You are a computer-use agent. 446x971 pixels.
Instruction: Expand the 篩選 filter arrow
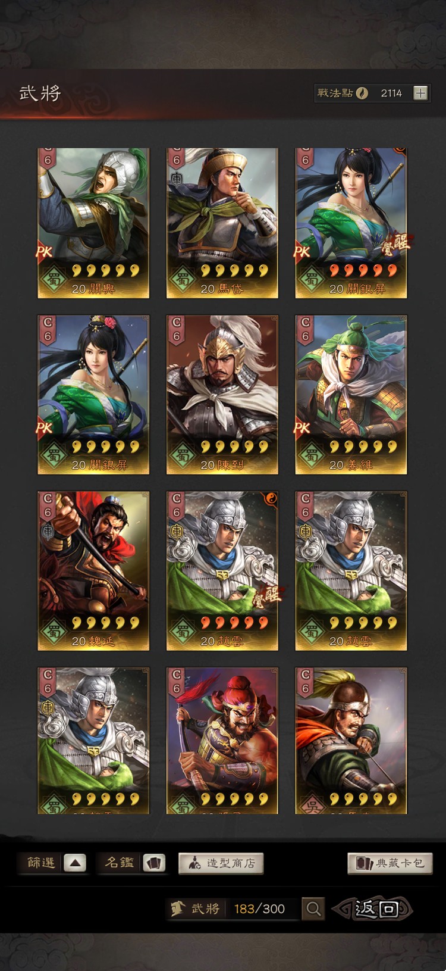tap(75, 863)
